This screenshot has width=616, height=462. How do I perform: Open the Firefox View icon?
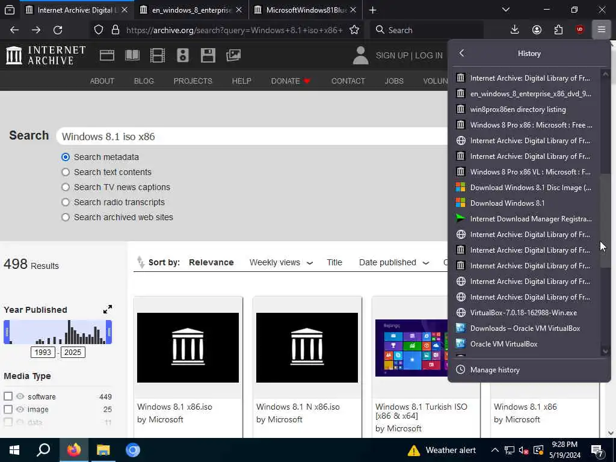click(x=10, y=10)
